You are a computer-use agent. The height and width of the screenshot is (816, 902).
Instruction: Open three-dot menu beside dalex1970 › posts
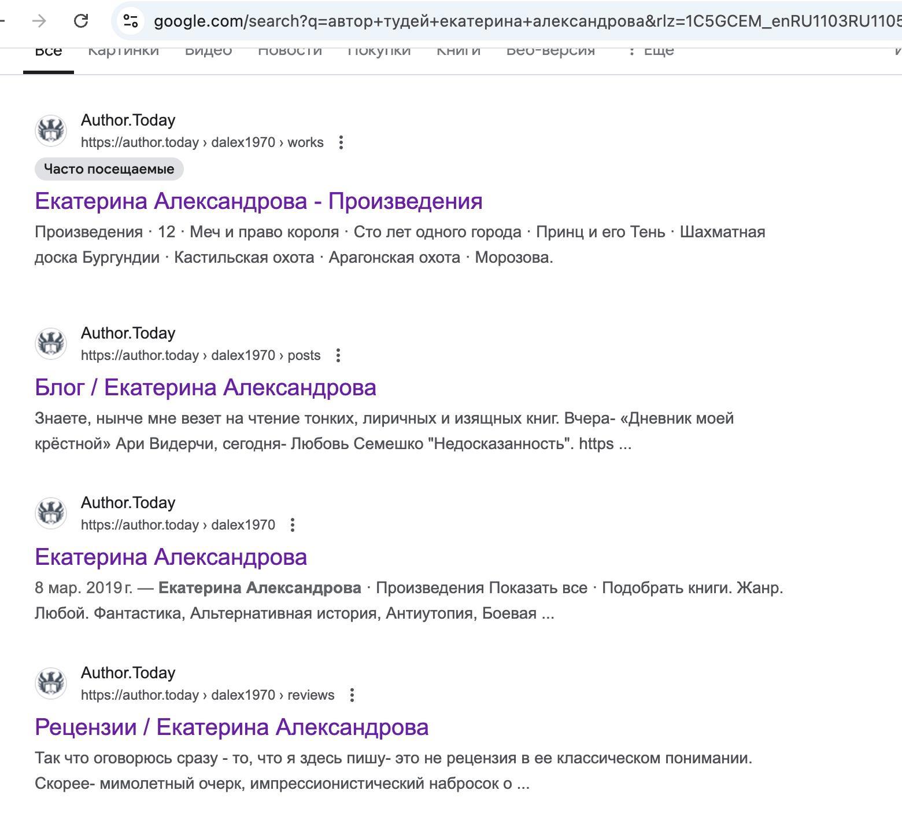[338, 355]
